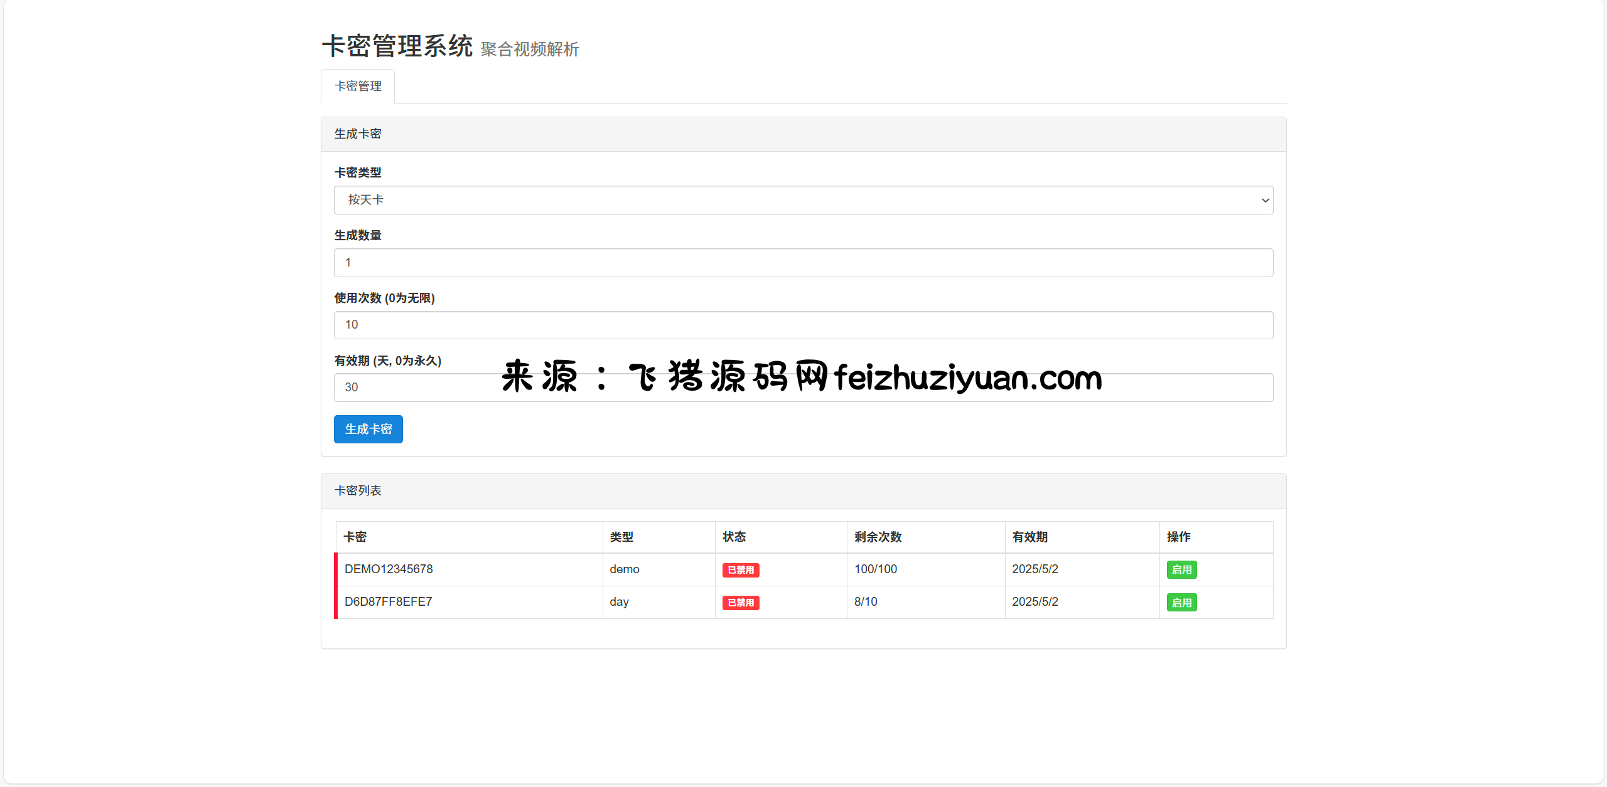Viewport: 1607px width, 787px height.
Task: Click the 有效期 days input field
Action: 414,388
